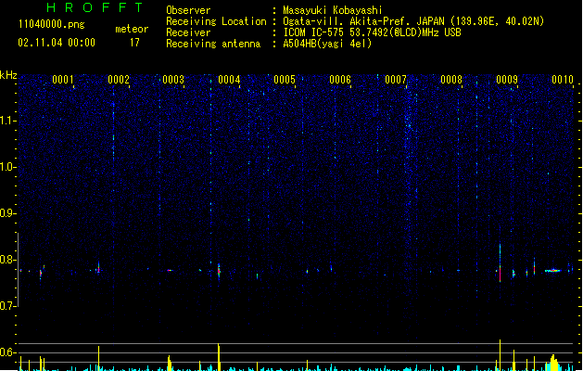
Task: Click time marker 0005
Action: [285, 80]
